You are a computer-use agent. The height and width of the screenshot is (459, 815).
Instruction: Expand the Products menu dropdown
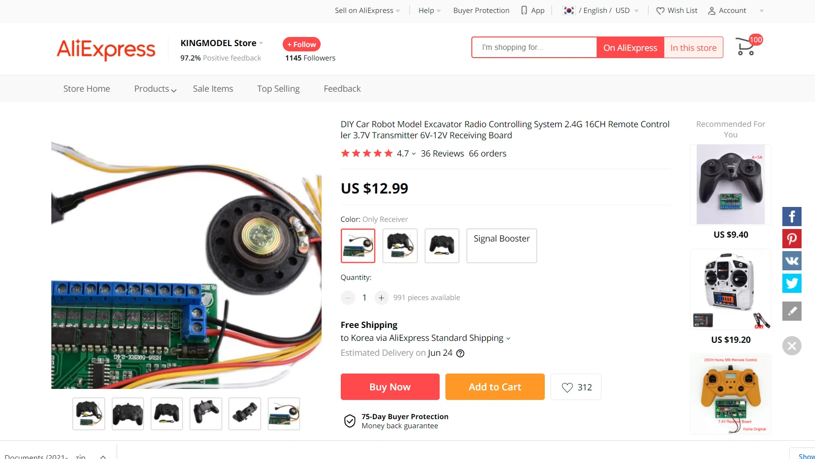156,89
